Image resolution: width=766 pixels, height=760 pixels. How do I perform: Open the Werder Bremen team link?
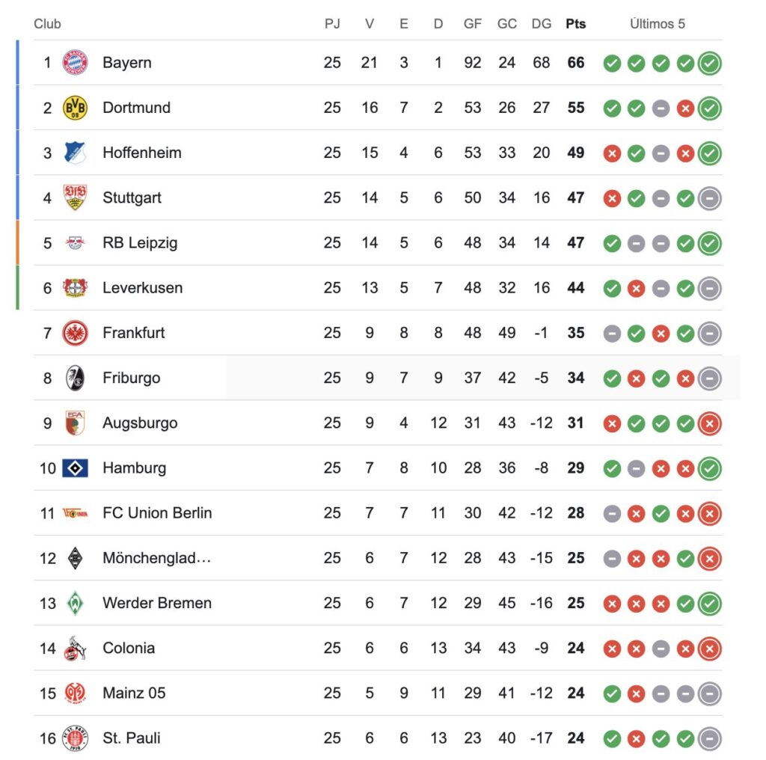157,603
